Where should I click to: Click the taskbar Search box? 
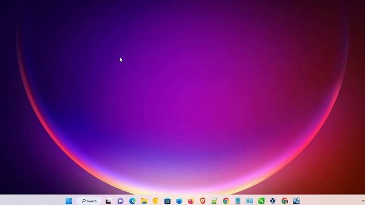[x=89, y=201]
